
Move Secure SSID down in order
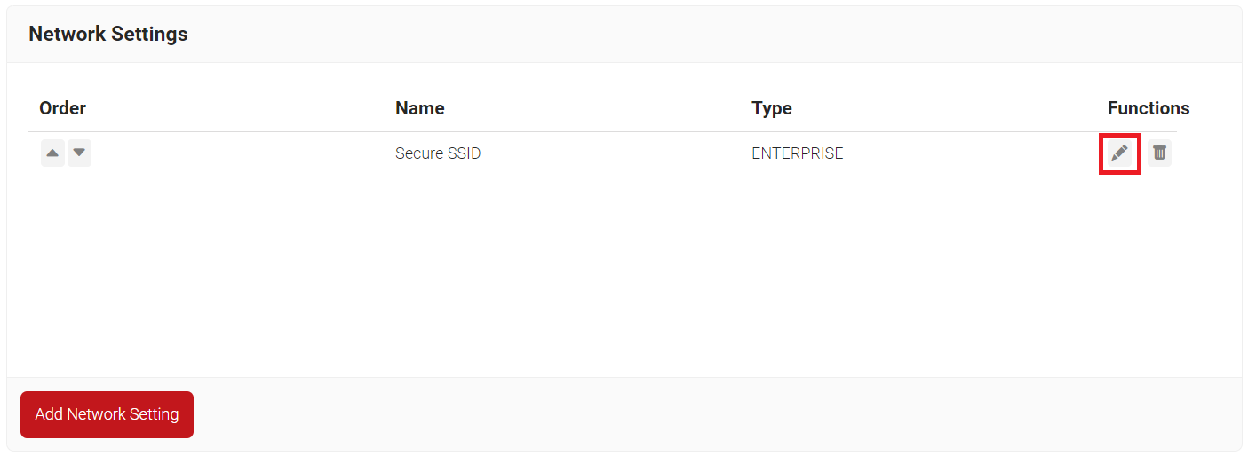point(79,153)
